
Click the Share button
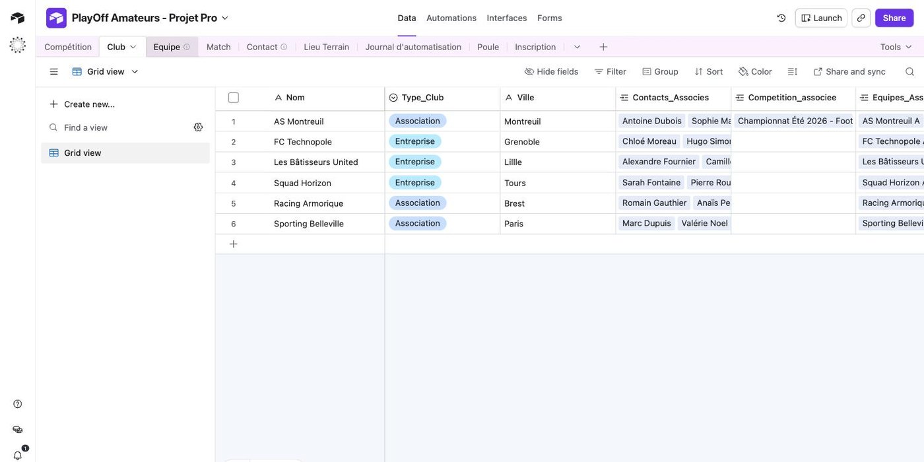click(x=894, y=18)
